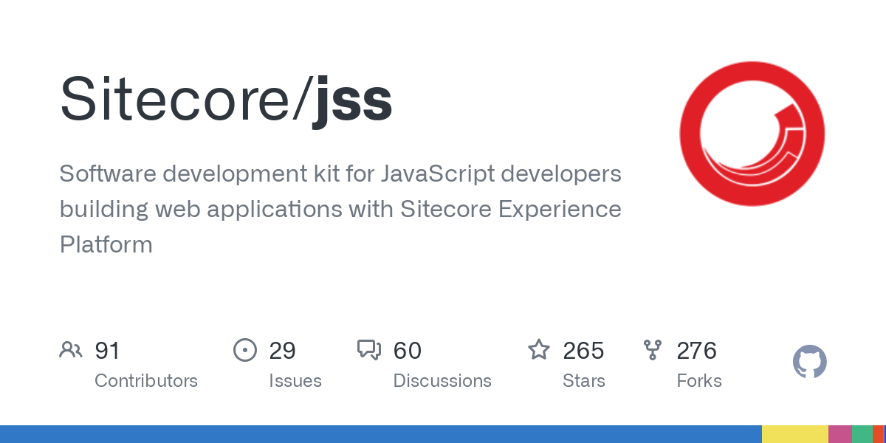Click the red Sitecore logo

(752, 134)
